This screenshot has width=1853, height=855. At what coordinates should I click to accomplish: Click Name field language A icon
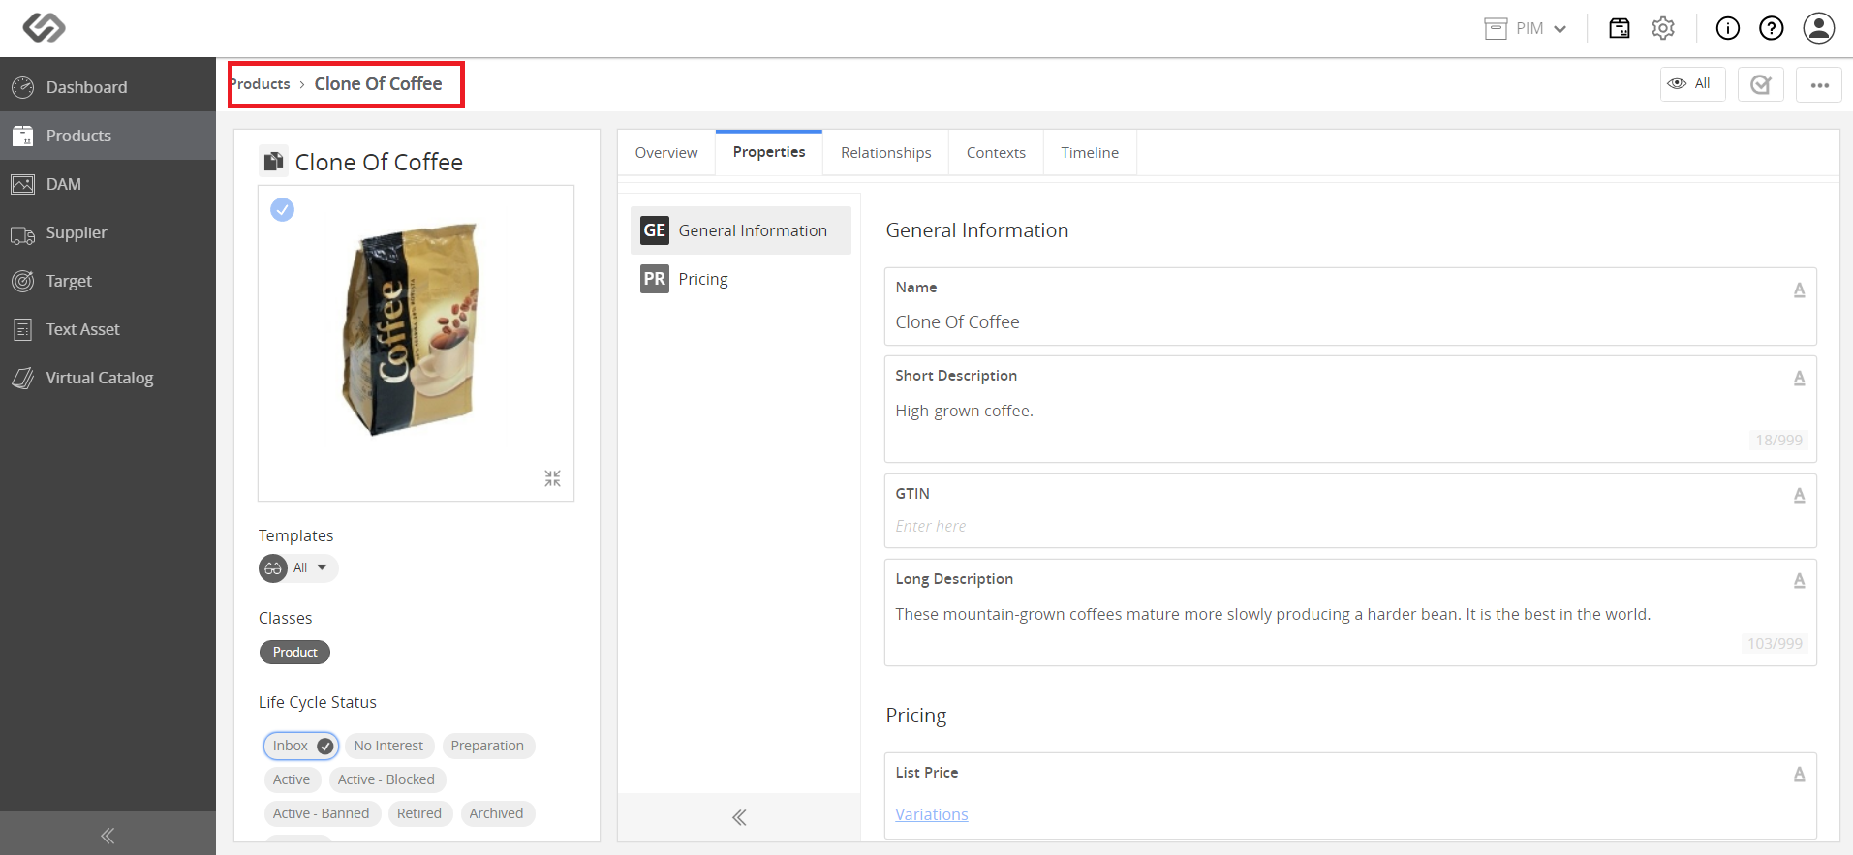click(x=1799, y=290)
